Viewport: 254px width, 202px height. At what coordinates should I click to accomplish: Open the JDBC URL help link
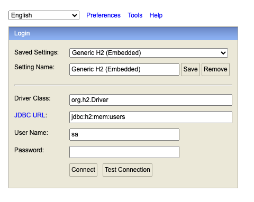pyautogui.click(x=30, y=115)
